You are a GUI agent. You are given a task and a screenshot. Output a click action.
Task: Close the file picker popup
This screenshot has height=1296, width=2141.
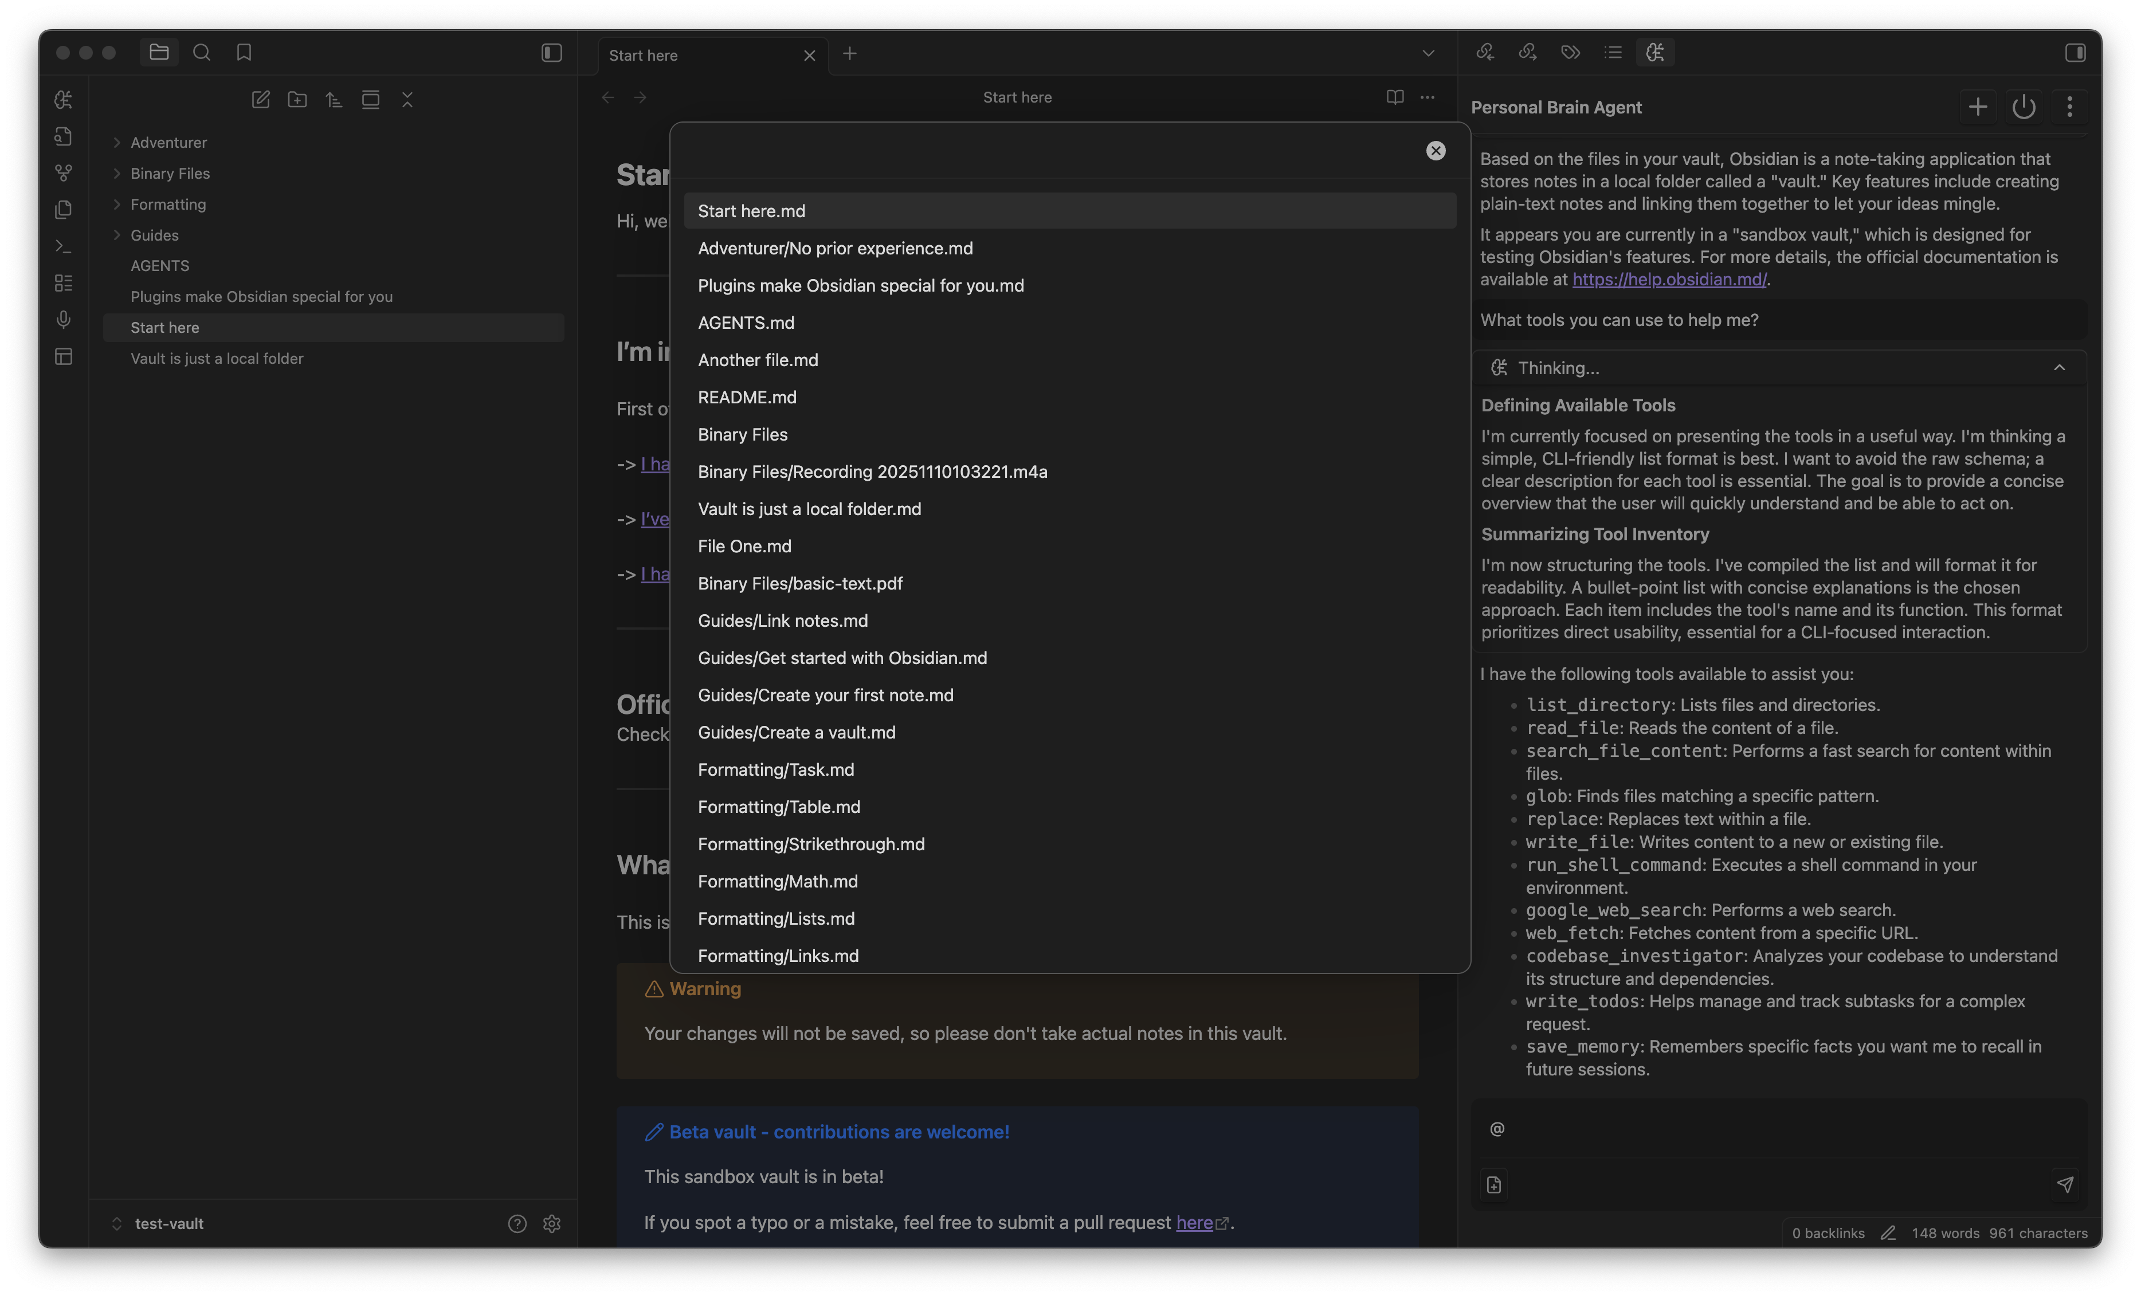[x=1436, y=151]
